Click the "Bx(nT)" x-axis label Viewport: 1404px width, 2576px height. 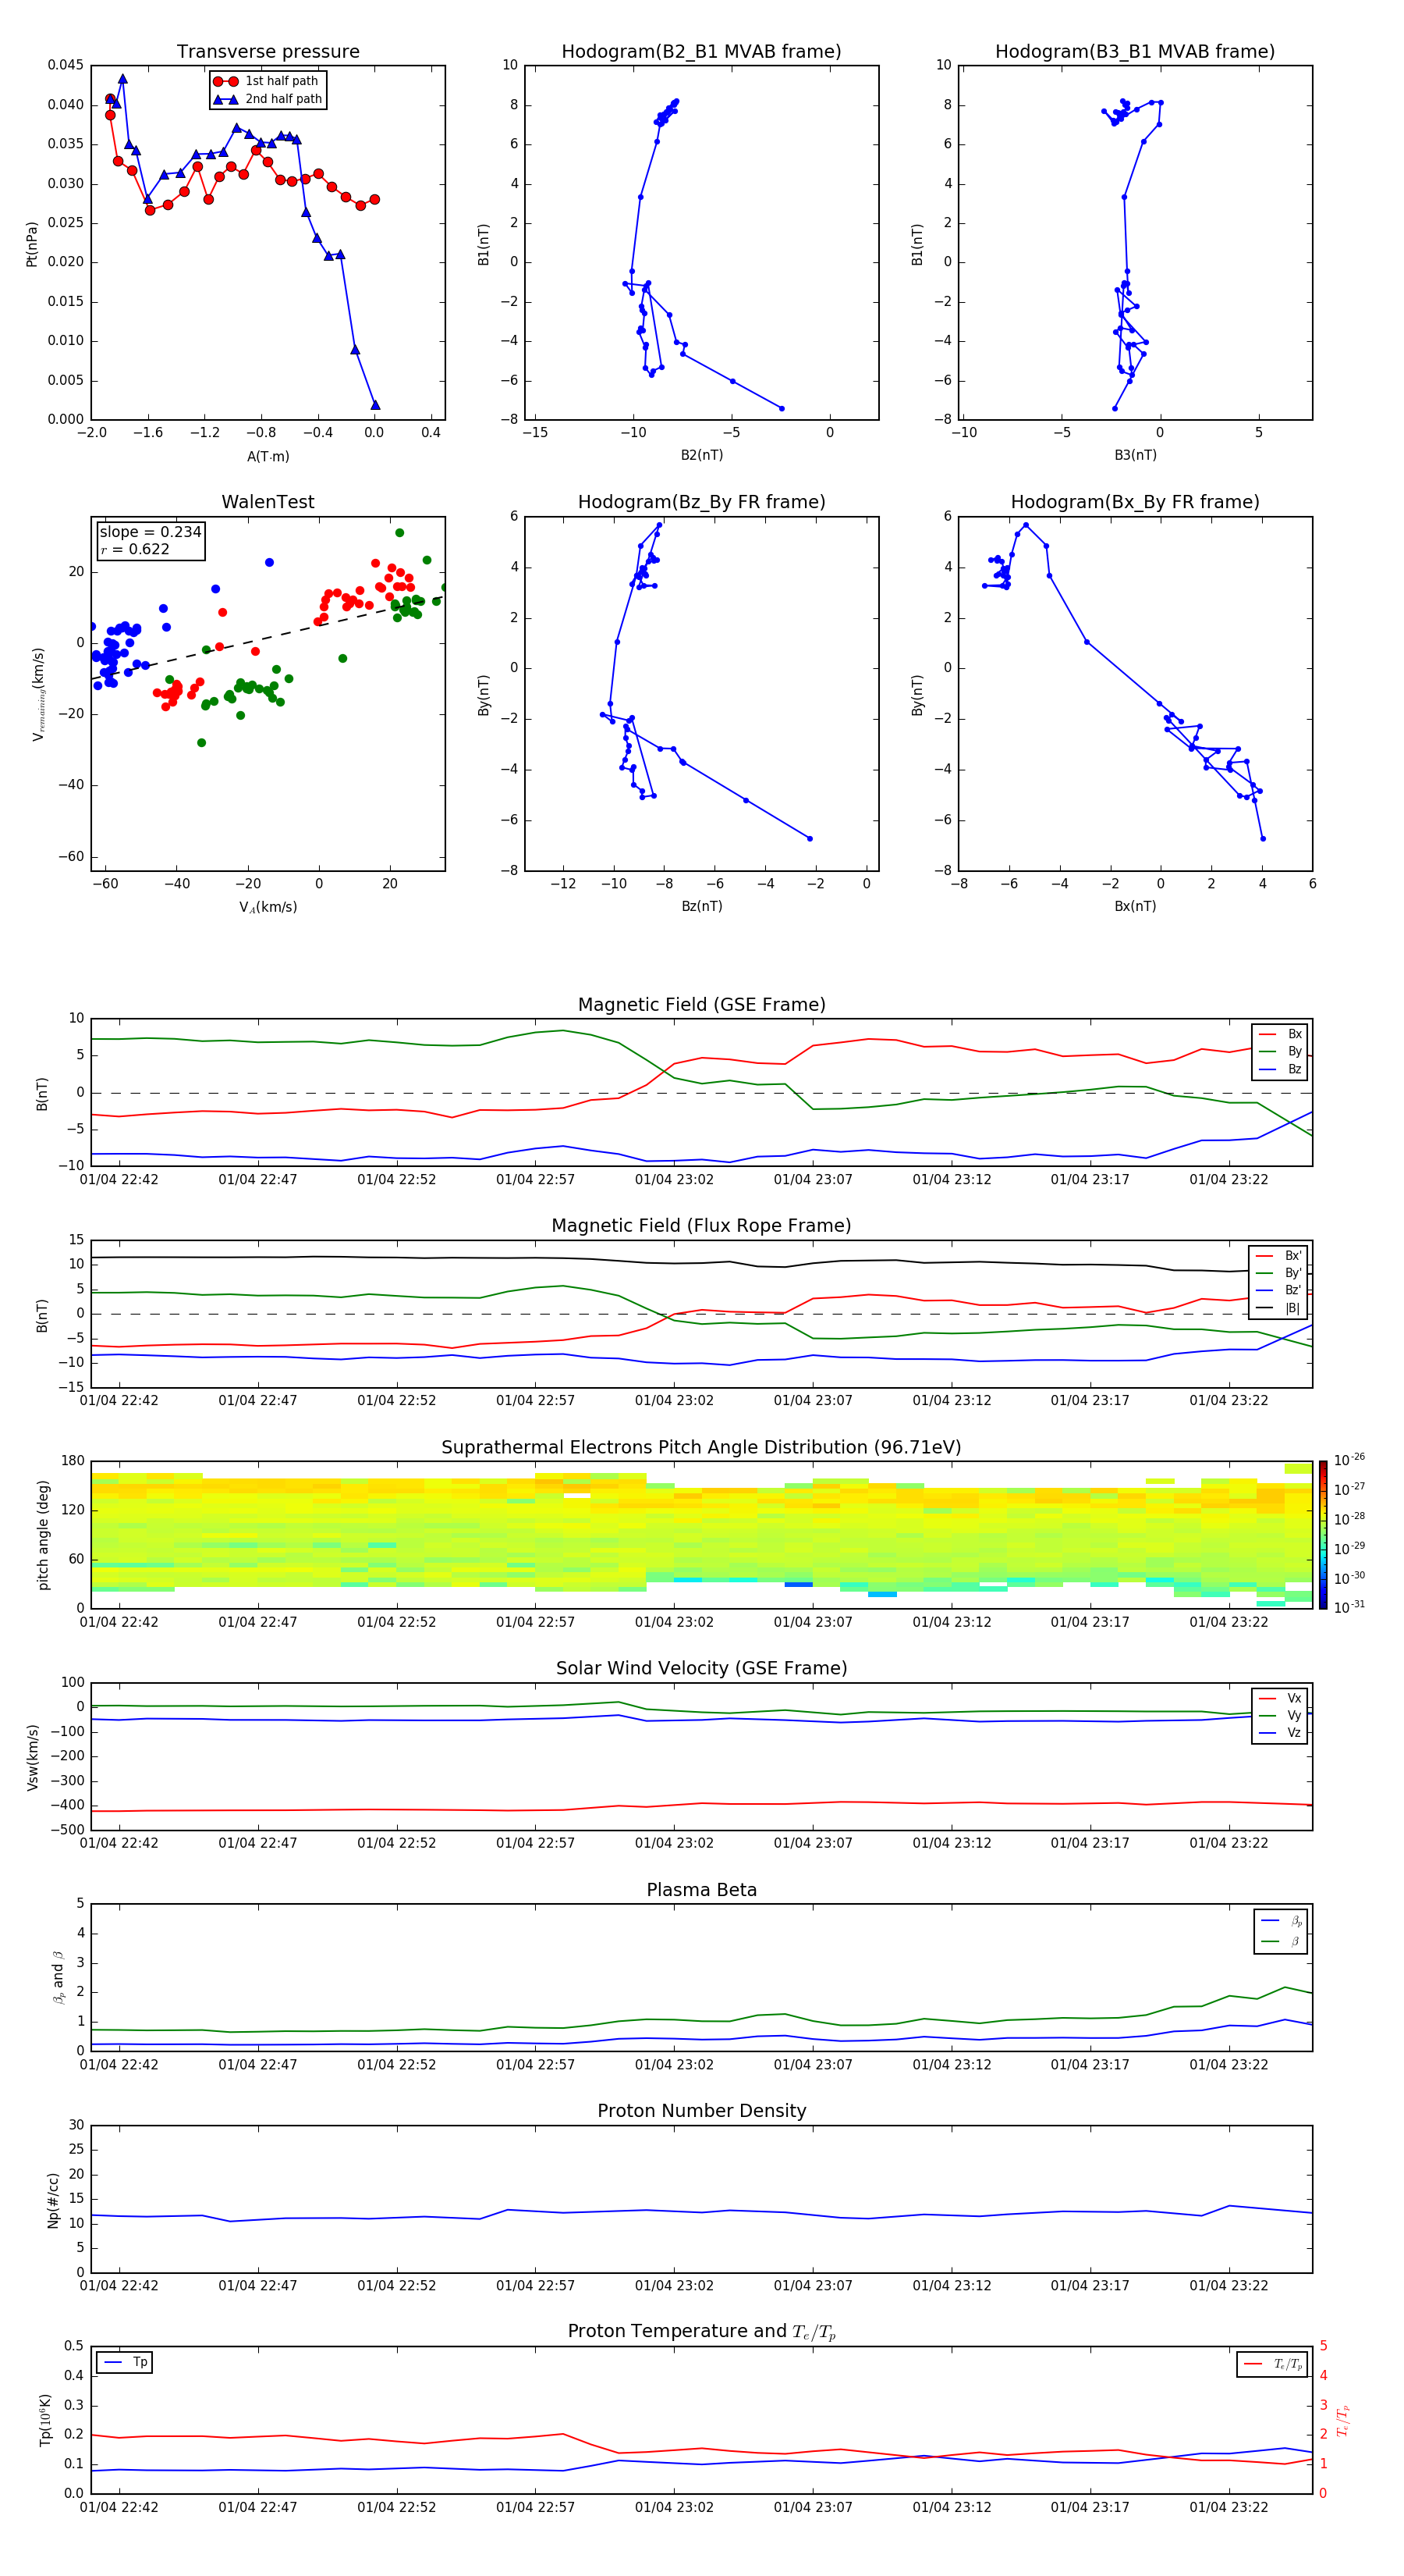tap(1135, 906)
